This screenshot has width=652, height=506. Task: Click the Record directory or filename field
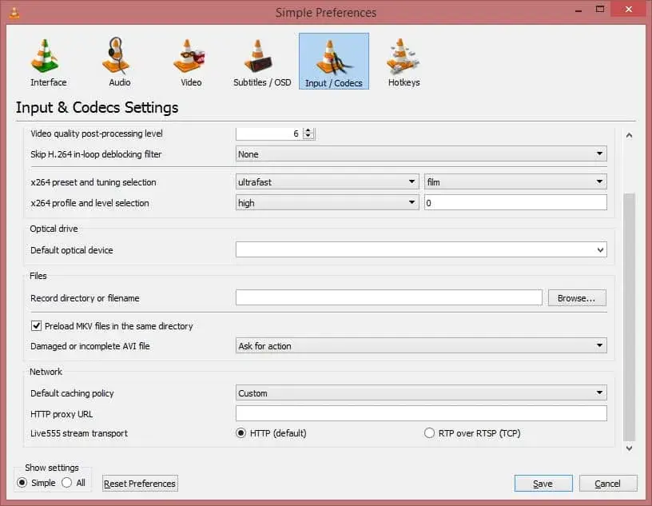click(389, 297)
